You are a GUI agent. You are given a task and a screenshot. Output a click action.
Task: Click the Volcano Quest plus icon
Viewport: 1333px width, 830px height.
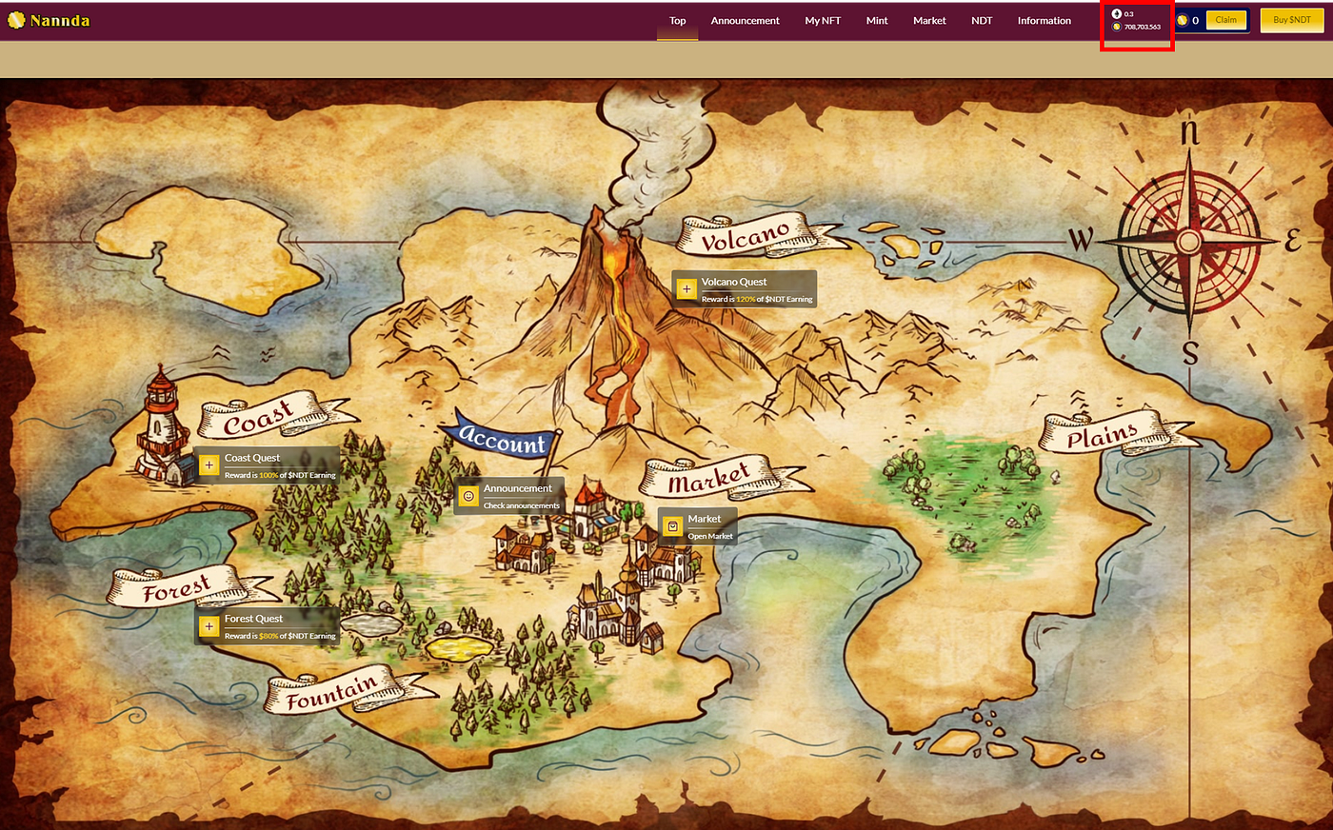[686, 289]
